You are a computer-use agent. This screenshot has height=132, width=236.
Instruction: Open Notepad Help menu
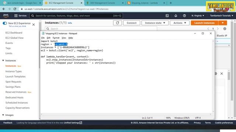point(70,38)
